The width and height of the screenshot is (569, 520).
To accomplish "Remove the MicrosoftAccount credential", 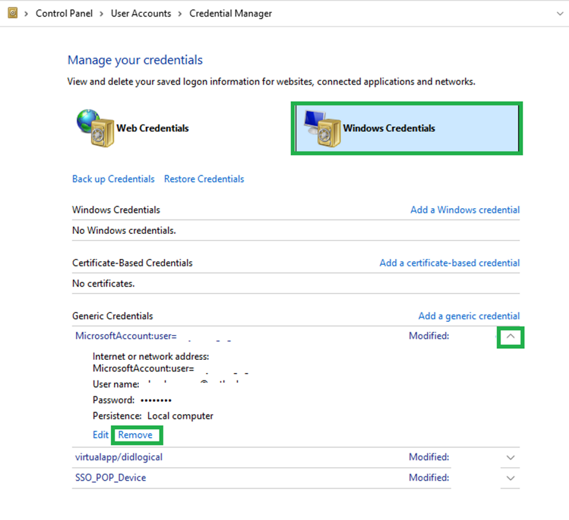I will (135, 435).
